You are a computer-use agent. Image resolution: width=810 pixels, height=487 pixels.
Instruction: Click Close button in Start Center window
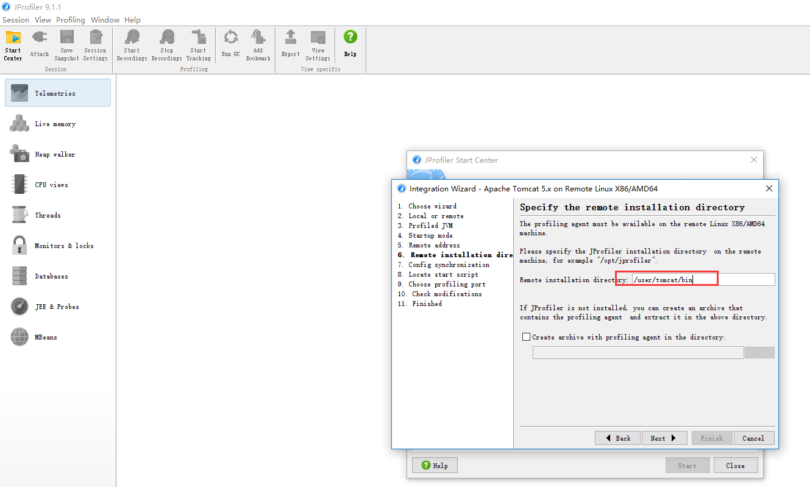[735, 465]
